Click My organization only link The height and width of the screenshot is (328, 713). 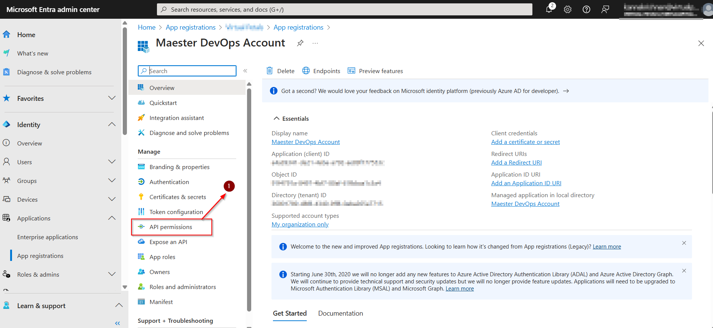click(300, 225)
